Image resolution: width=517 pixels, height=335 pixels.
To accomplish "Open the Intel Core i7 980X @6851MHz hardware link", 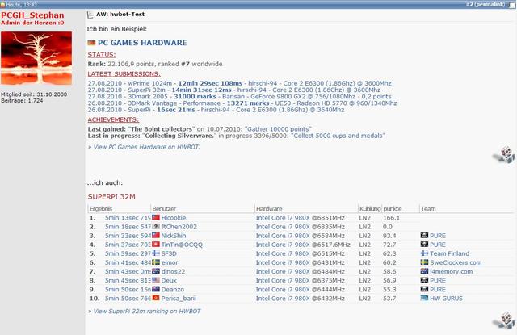I will pos(300,218).
